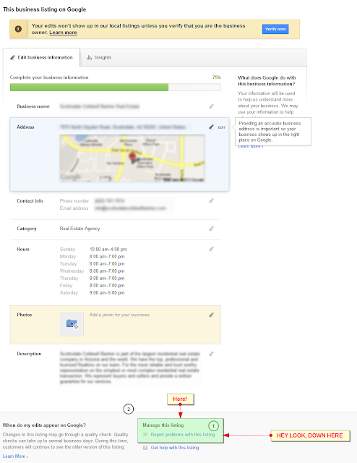Image resolution: width=357 pixels, height=463 pixels.
Task: Open Learn more link in verification banner
Action: (63, 33)
